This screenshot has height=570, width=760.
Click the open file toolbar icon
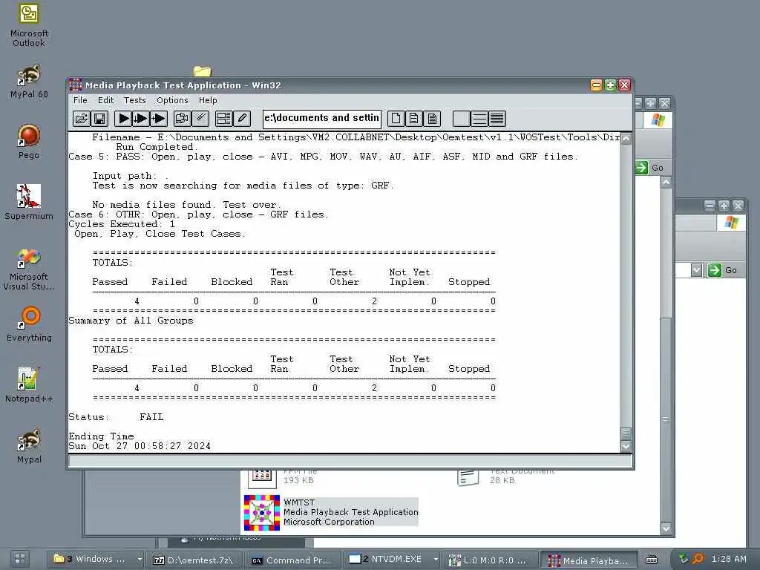82,118
